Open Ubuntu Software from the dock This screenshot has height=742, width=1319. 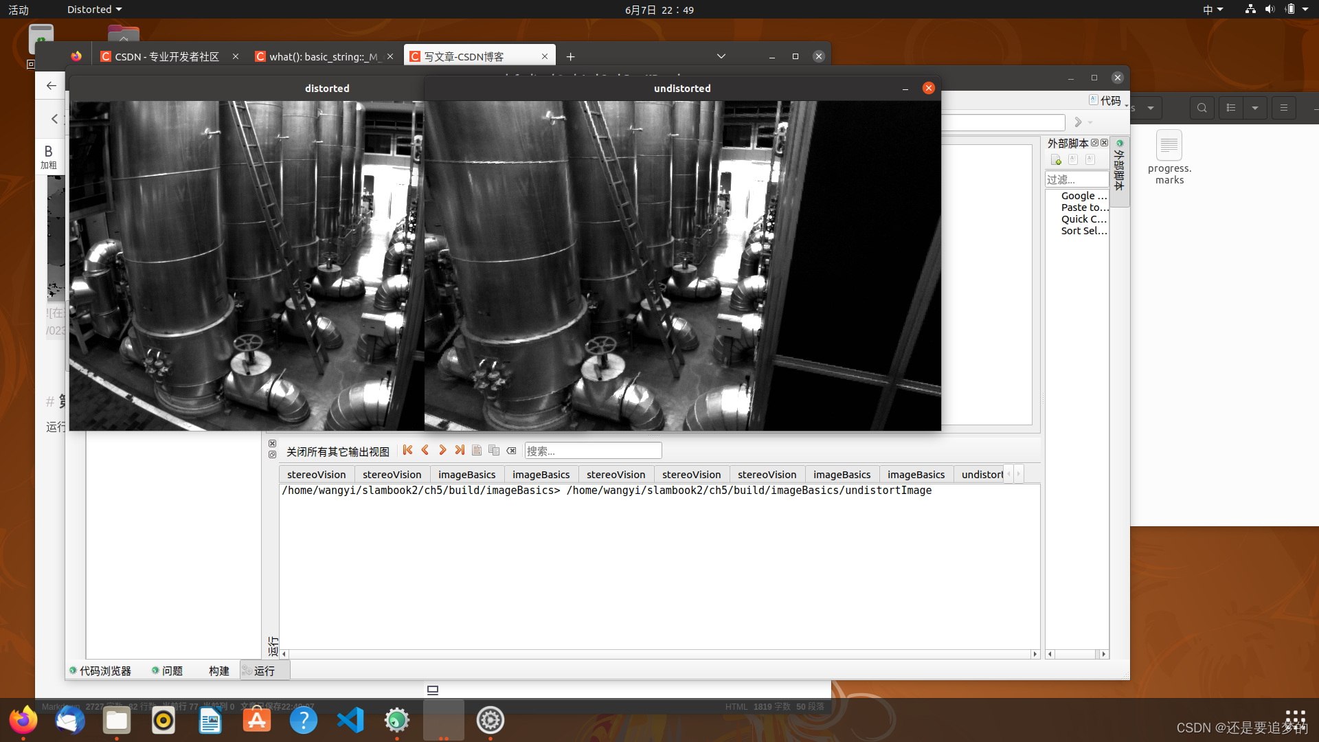tap(257, 720)
